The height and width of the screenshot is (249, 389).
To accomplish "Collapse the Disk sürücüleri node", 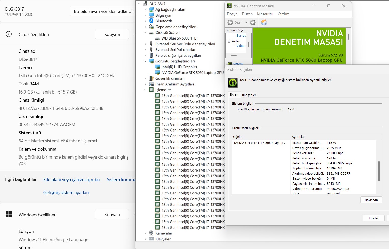I will (145, 32).
